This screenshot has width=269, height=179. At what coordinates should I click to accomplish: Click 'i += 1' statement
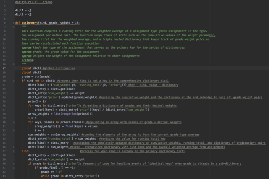point(39,130)
